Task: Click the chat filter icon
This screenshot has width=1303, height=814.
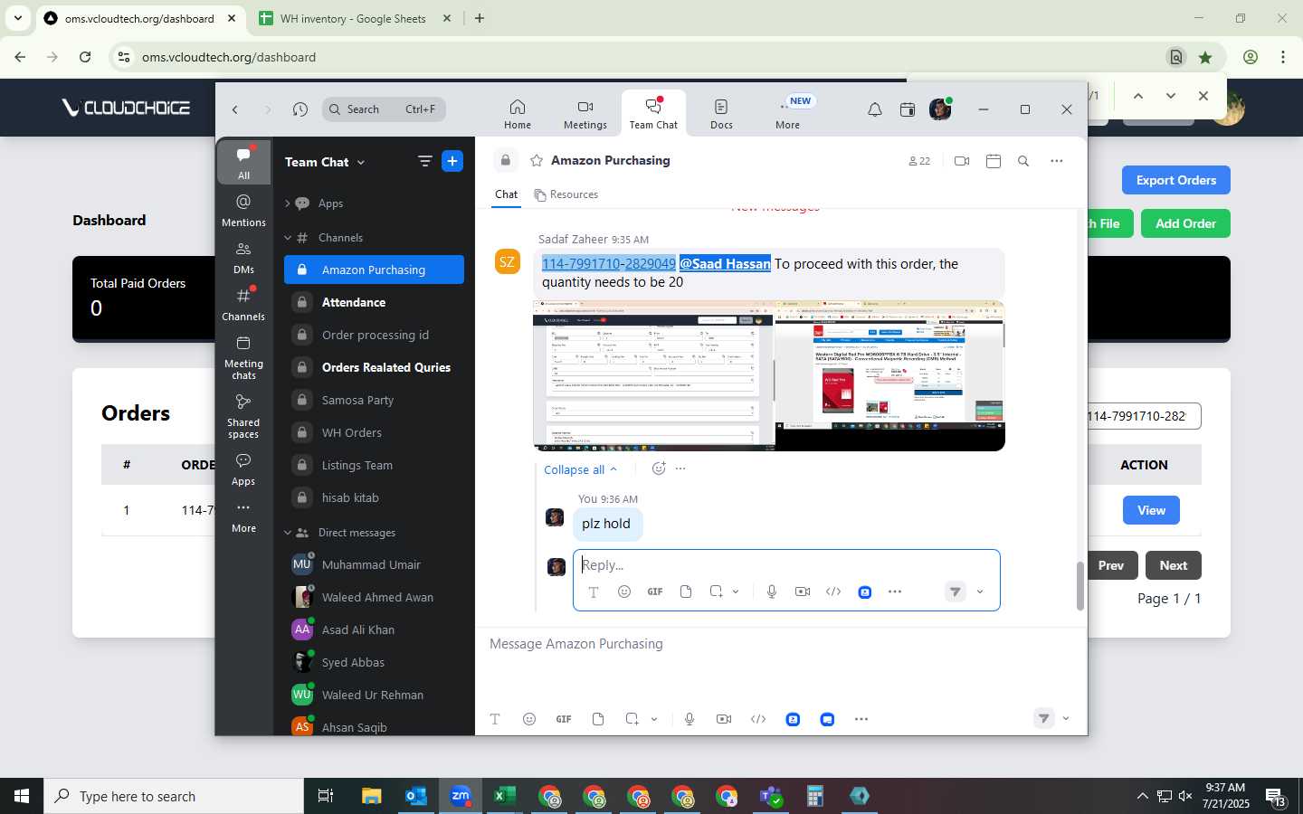Action: (424, 161)
